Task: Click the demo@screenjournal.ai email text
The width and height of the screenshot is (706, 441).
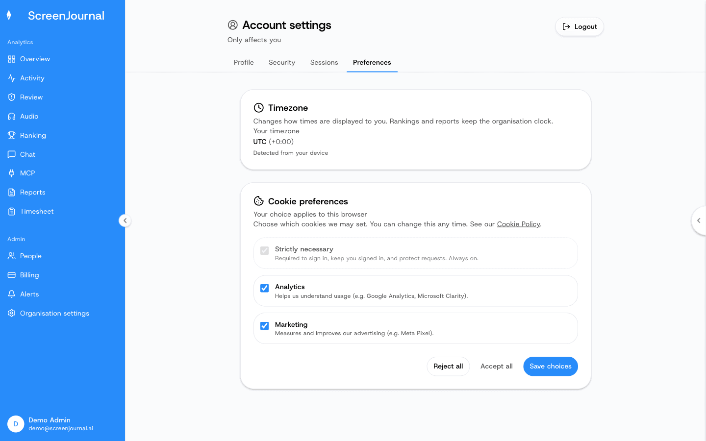Action: point(61,428)
